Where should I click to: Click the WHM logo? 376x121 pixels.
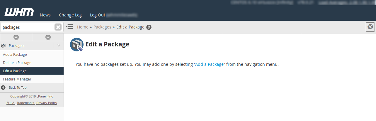coord(19,12)
